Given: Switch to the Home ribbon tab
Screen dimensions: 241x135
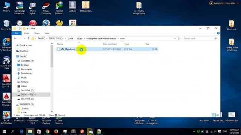Looking at the screenshot, I should (27, 33).
